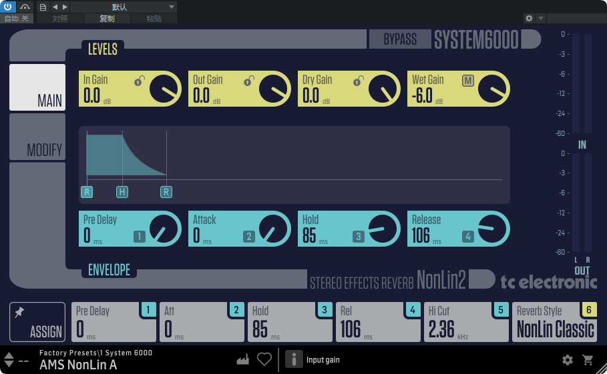Screen dimensions: 607x374
Task: Click the Pre Delay knob in Envelope
Action: coord(164,229)
